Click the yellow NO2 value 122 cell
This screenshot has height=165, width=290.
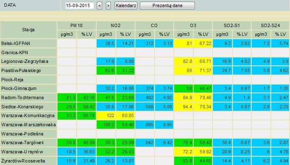106,115
